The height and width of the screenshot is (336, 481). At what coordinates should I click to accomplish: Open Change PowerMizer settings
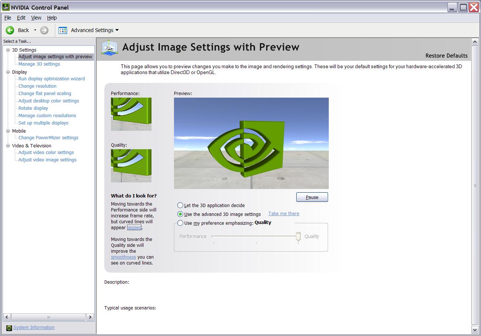[x=48, y=138]
